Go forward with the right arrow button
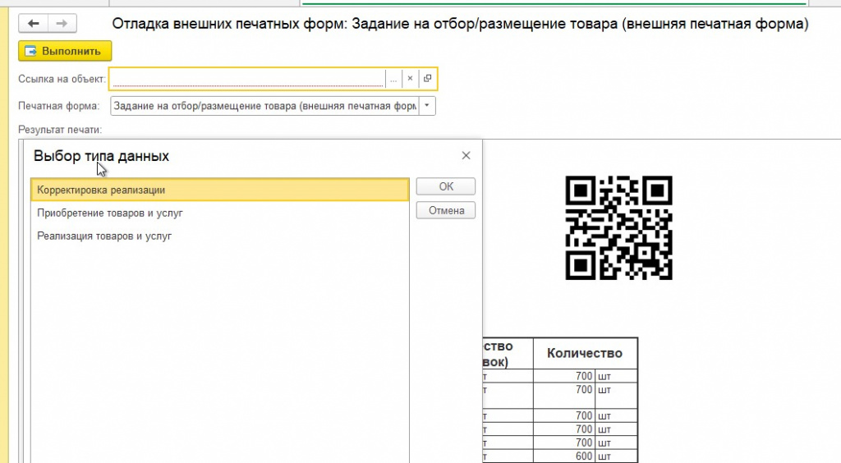The height and width of the screenshot is (463, 841). click(x=62, y=24)
